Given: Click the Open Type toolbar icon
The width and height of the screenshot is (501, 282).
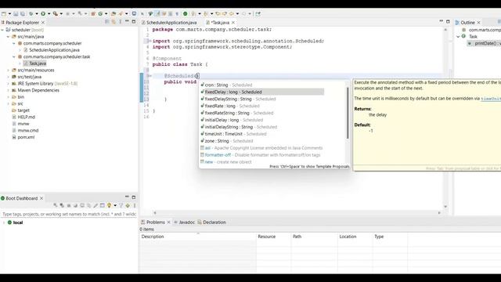Looking at the screenshot, I should (x=114, y=14).
